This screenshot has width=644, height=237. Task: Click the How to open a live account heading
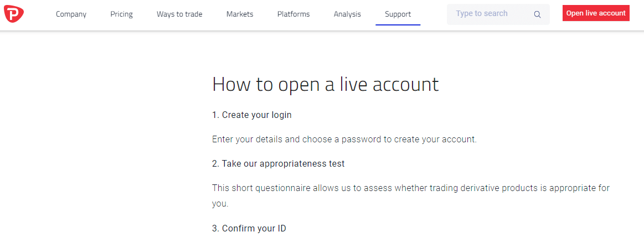point(325,84)
